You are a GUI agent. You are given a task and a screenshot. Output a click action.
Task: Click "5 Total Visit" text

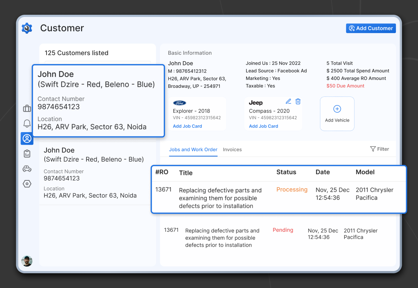pyautogui.click(x=339, y=63)
